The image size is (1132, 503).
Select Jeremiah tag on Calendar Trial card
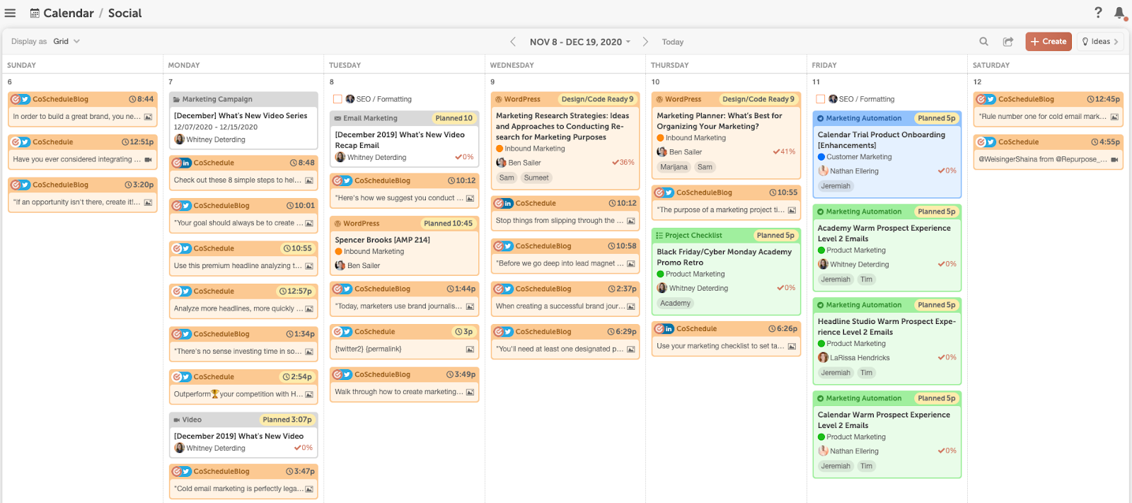(836, 187)
